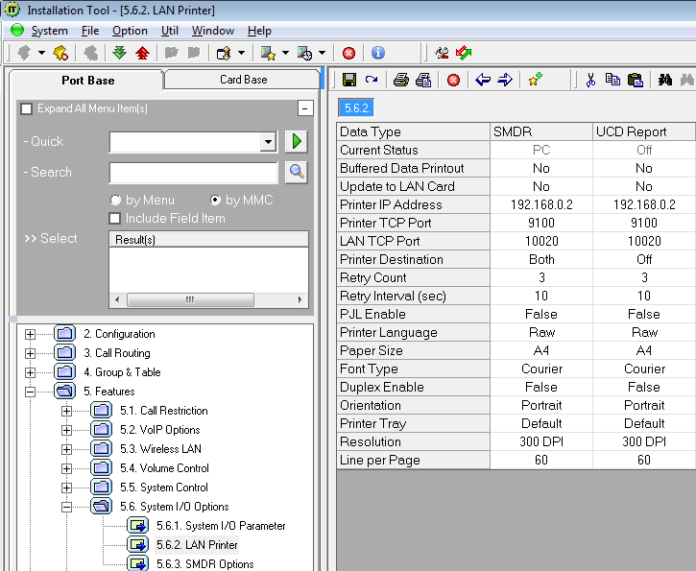
Task: Click the red cancel icon in the data toolbar
Action: (453, 81)
